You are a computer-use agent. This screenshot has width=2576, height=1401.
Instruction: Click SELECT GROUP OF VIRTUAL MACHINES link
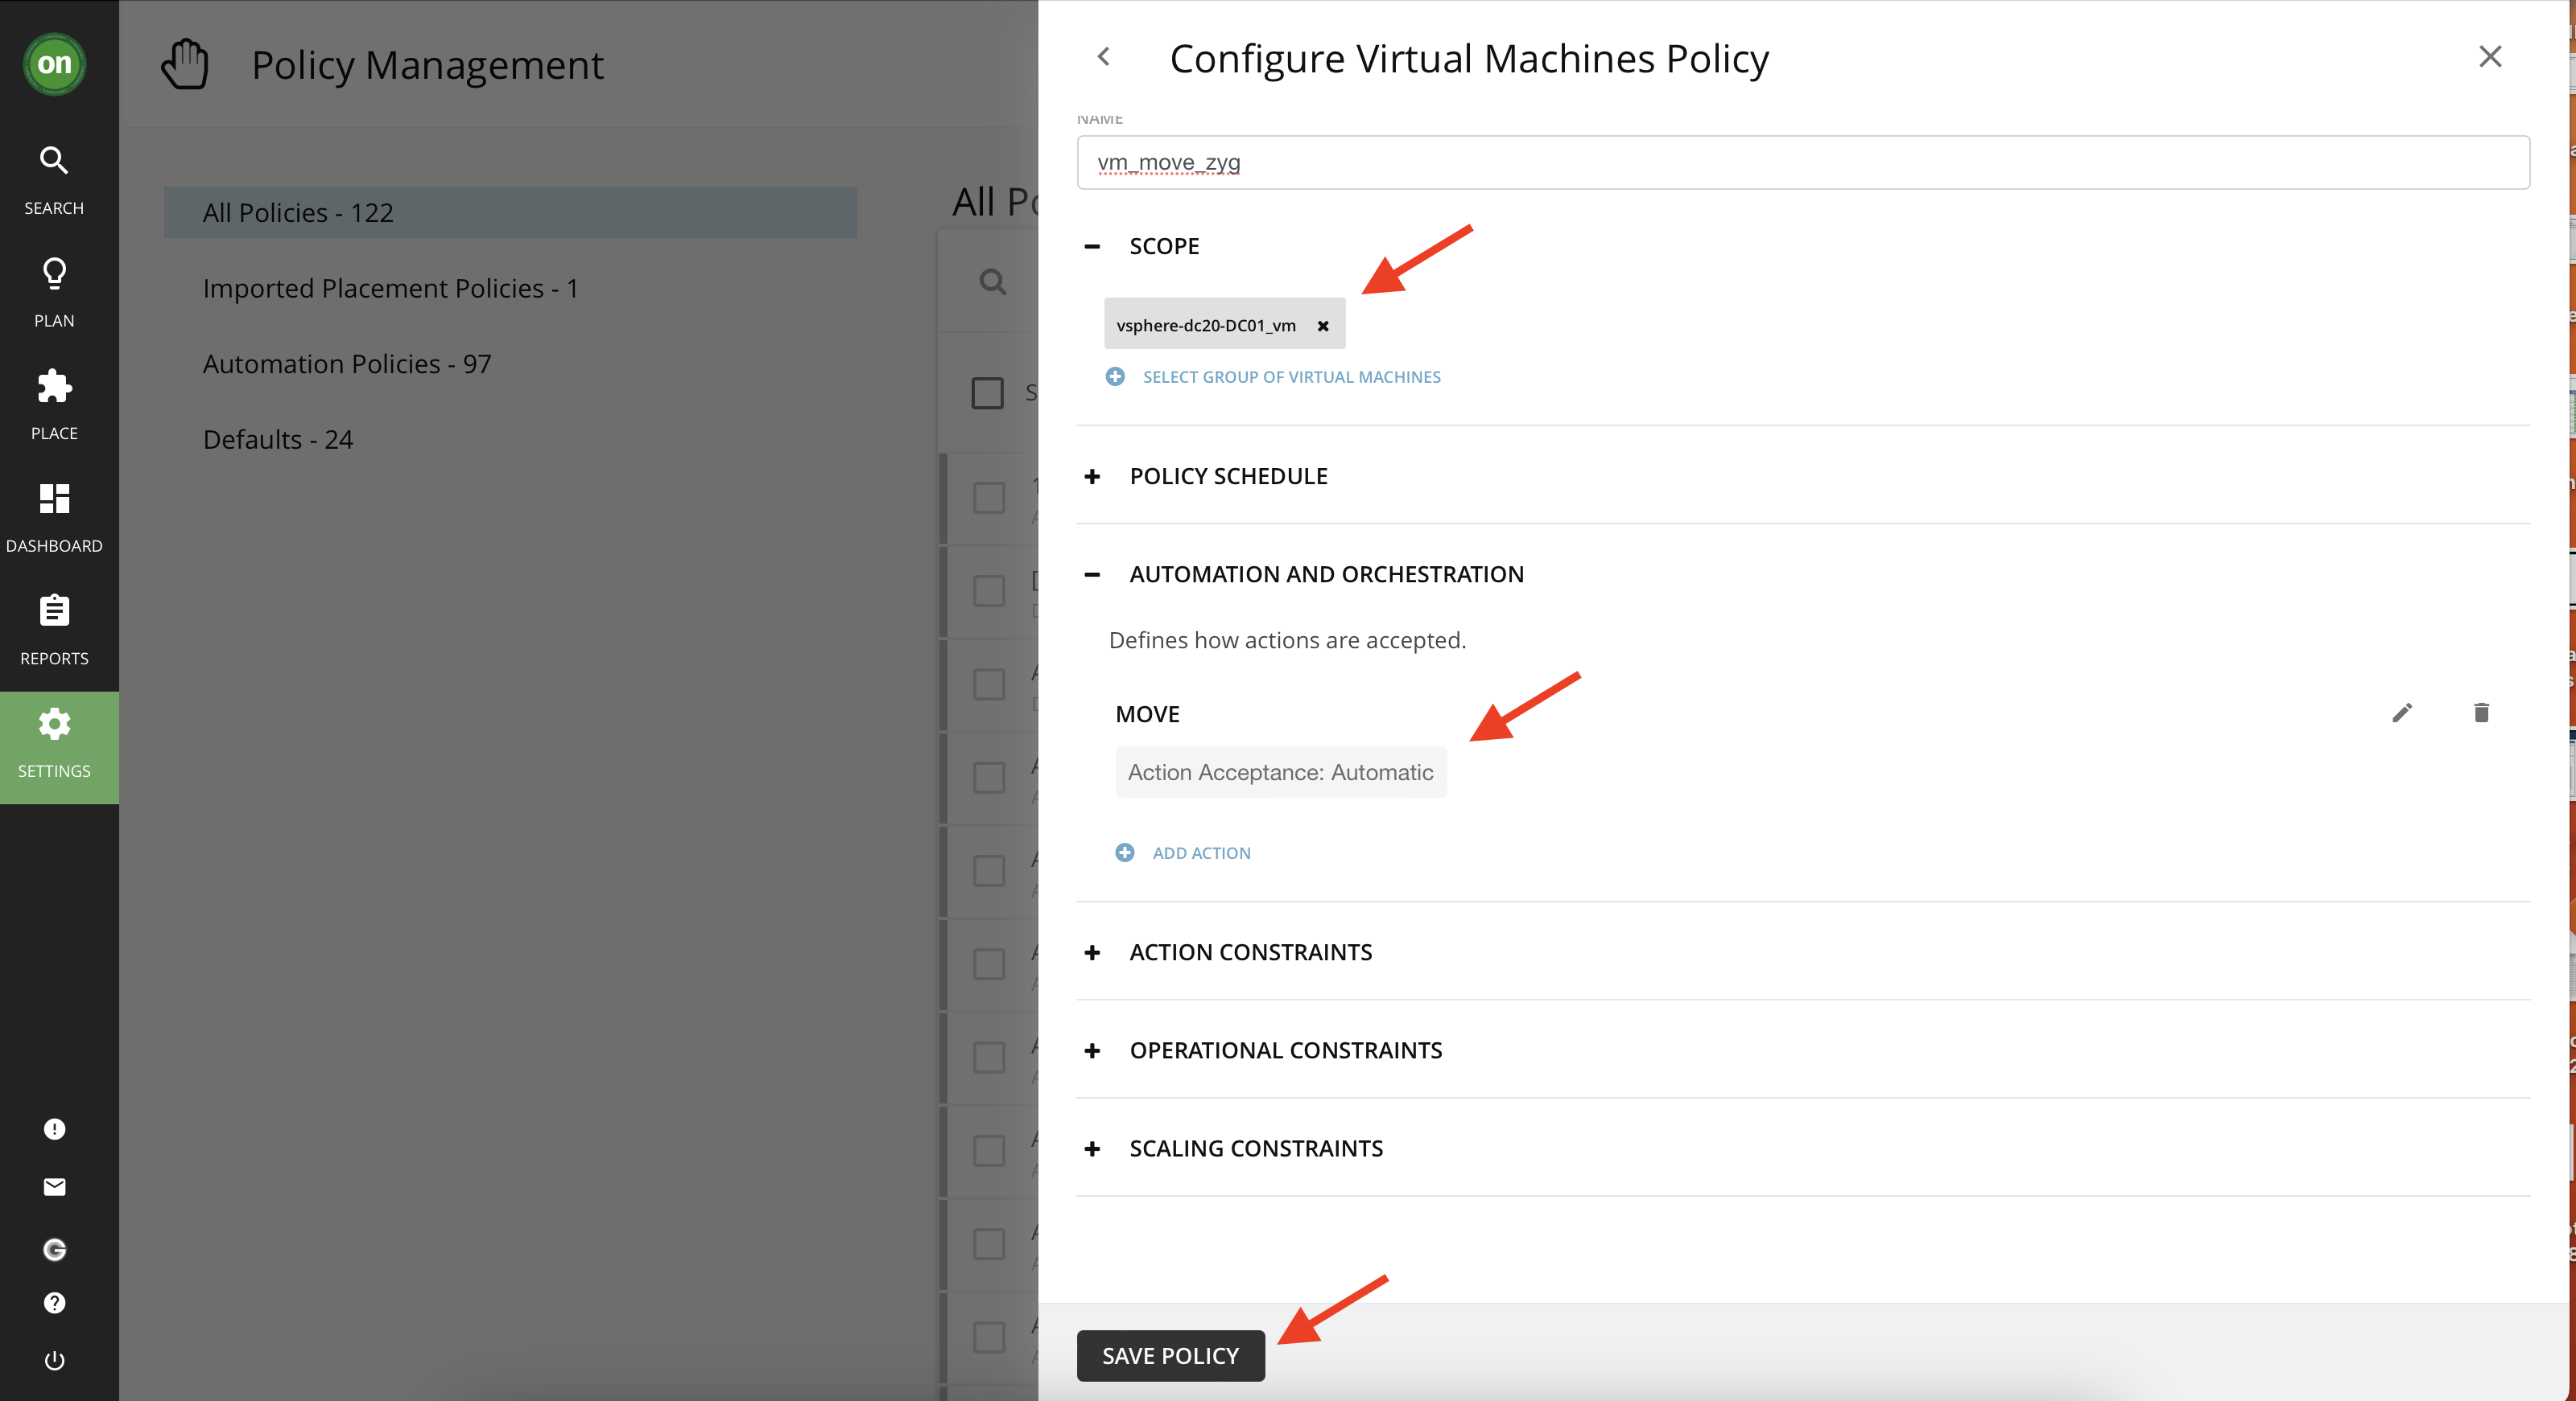(1291, 376)
